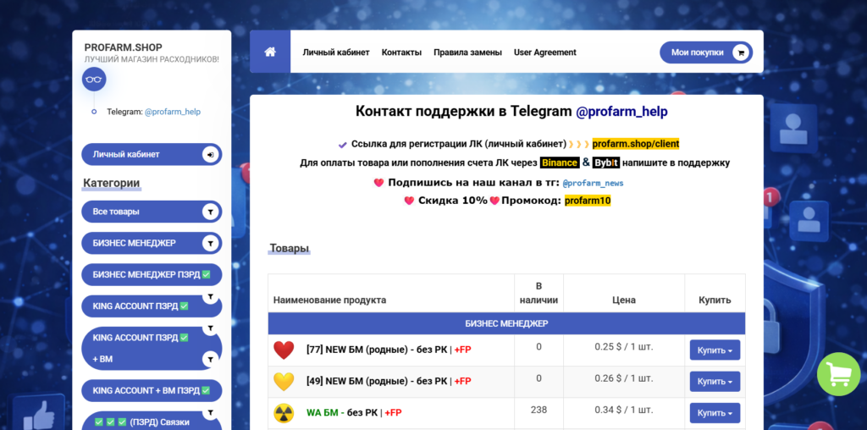Expand the БИЗНЕС МЕНЕДЖЕР category filter
This screenshot has width=867, height=430.
click(209, 243)
